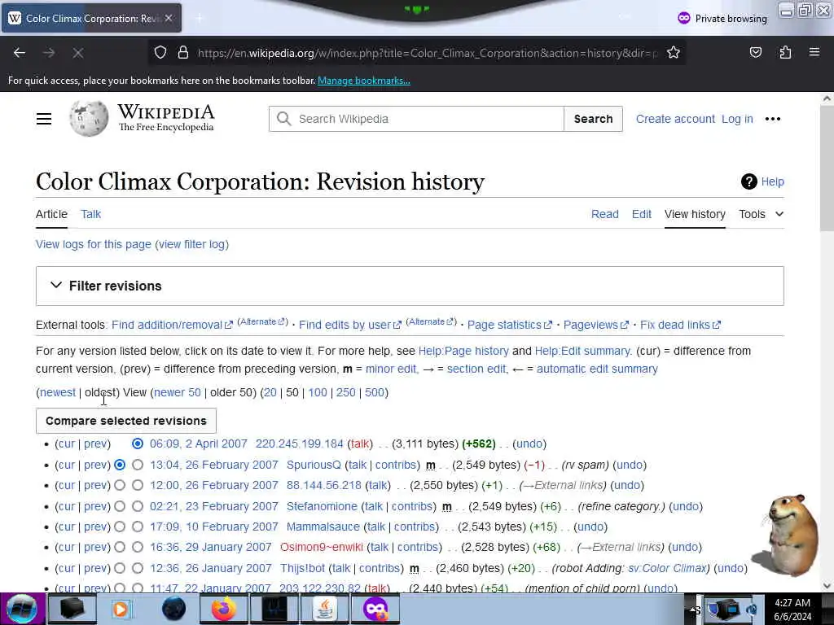Select newer radio for 06:09, 2 April 2007
834x625 pixels.
138,444
